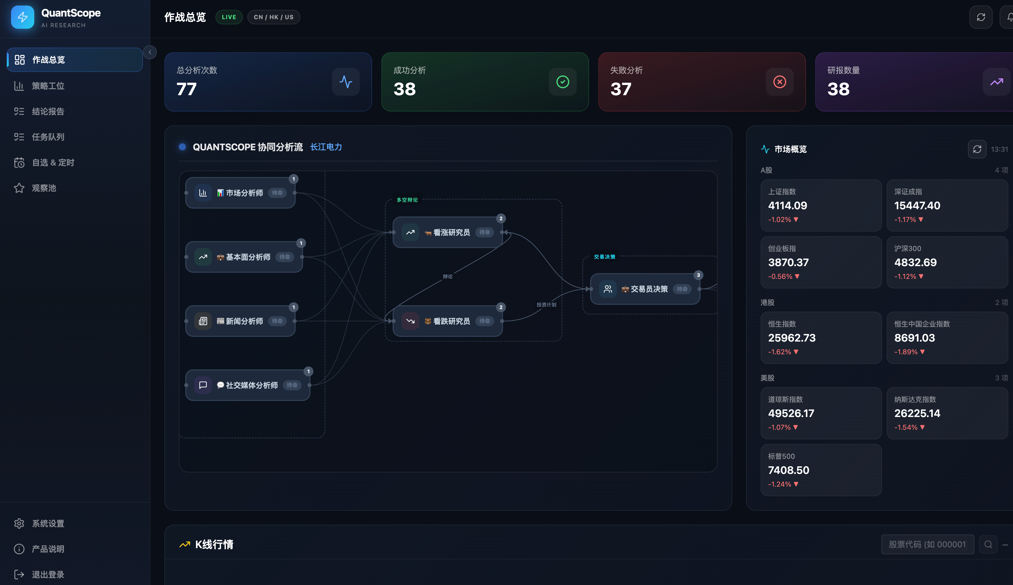The width and height of the screenshot is (1013, 585).
Task: Open the 创业板指 3870.37 card
Action: (821, 262)
